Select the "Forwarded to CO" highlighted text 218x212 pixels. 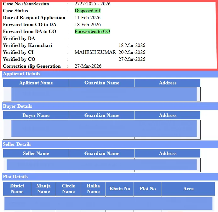coord(92,32)
